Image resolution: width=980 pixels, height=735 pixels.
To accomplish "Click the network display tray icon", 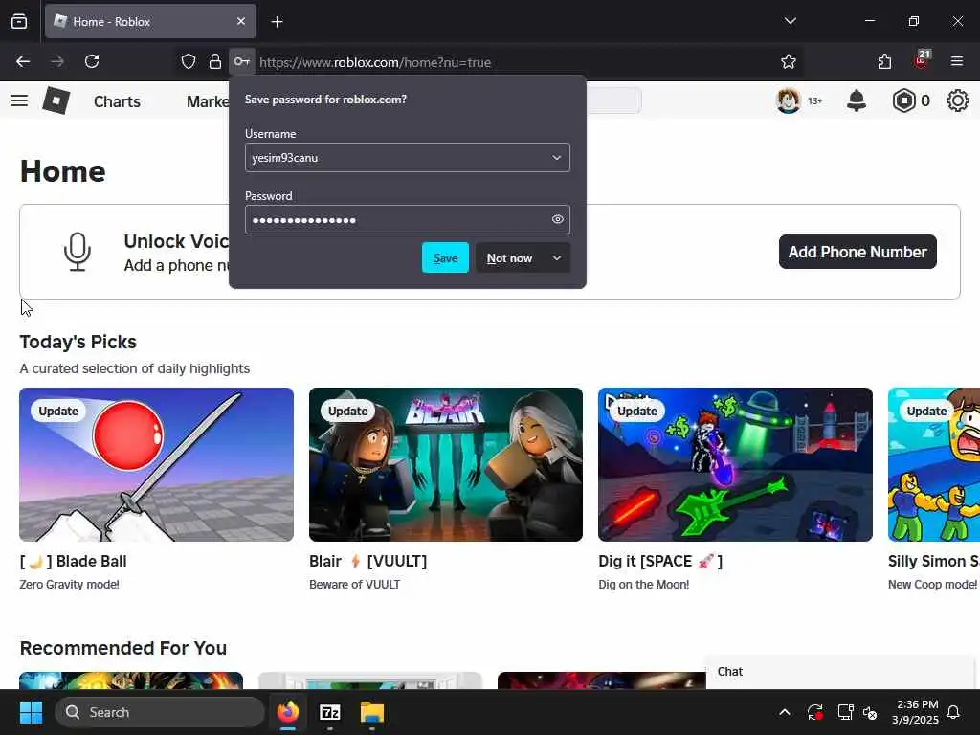I will pyautogui.click(x=845, y=712).
